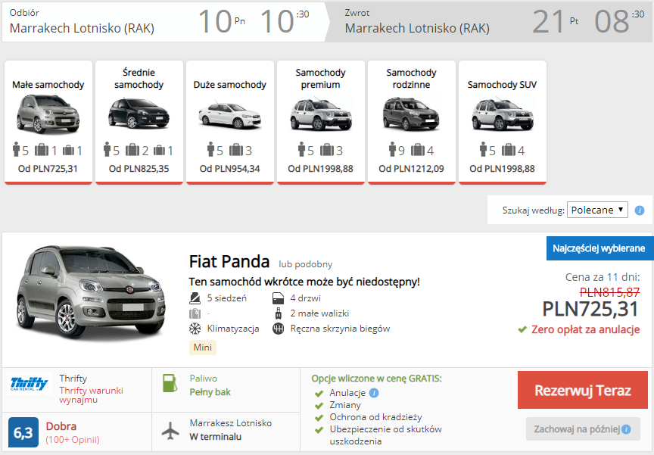
Task: Open the pickup location Marrakech Lotnisko selector
Action: tap(82, 28)
